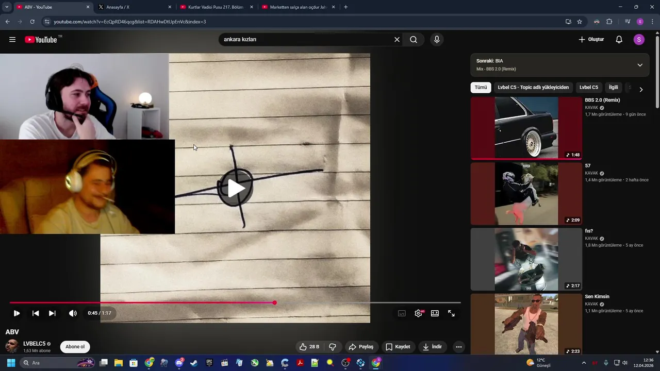This screenshot has height=371, width=660.
Task: Seek using the red video progress bar
Action: [x=235, y=302]
